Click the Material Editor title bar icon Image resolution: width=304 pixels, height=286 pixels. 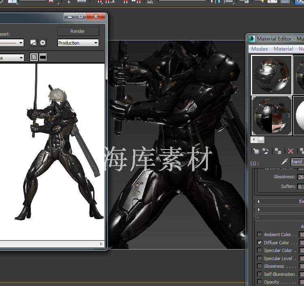coord(252,39)
